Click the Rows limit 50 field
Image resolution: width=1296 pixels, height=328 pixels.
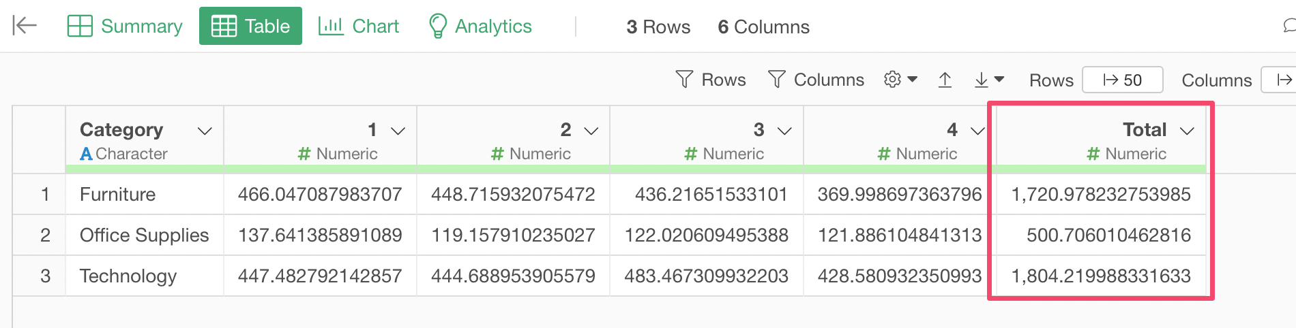tap(1123, 80)
